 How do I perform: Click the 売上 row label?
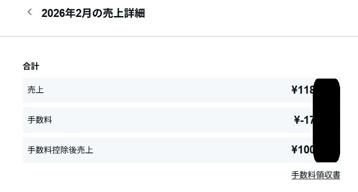[36, 90]
